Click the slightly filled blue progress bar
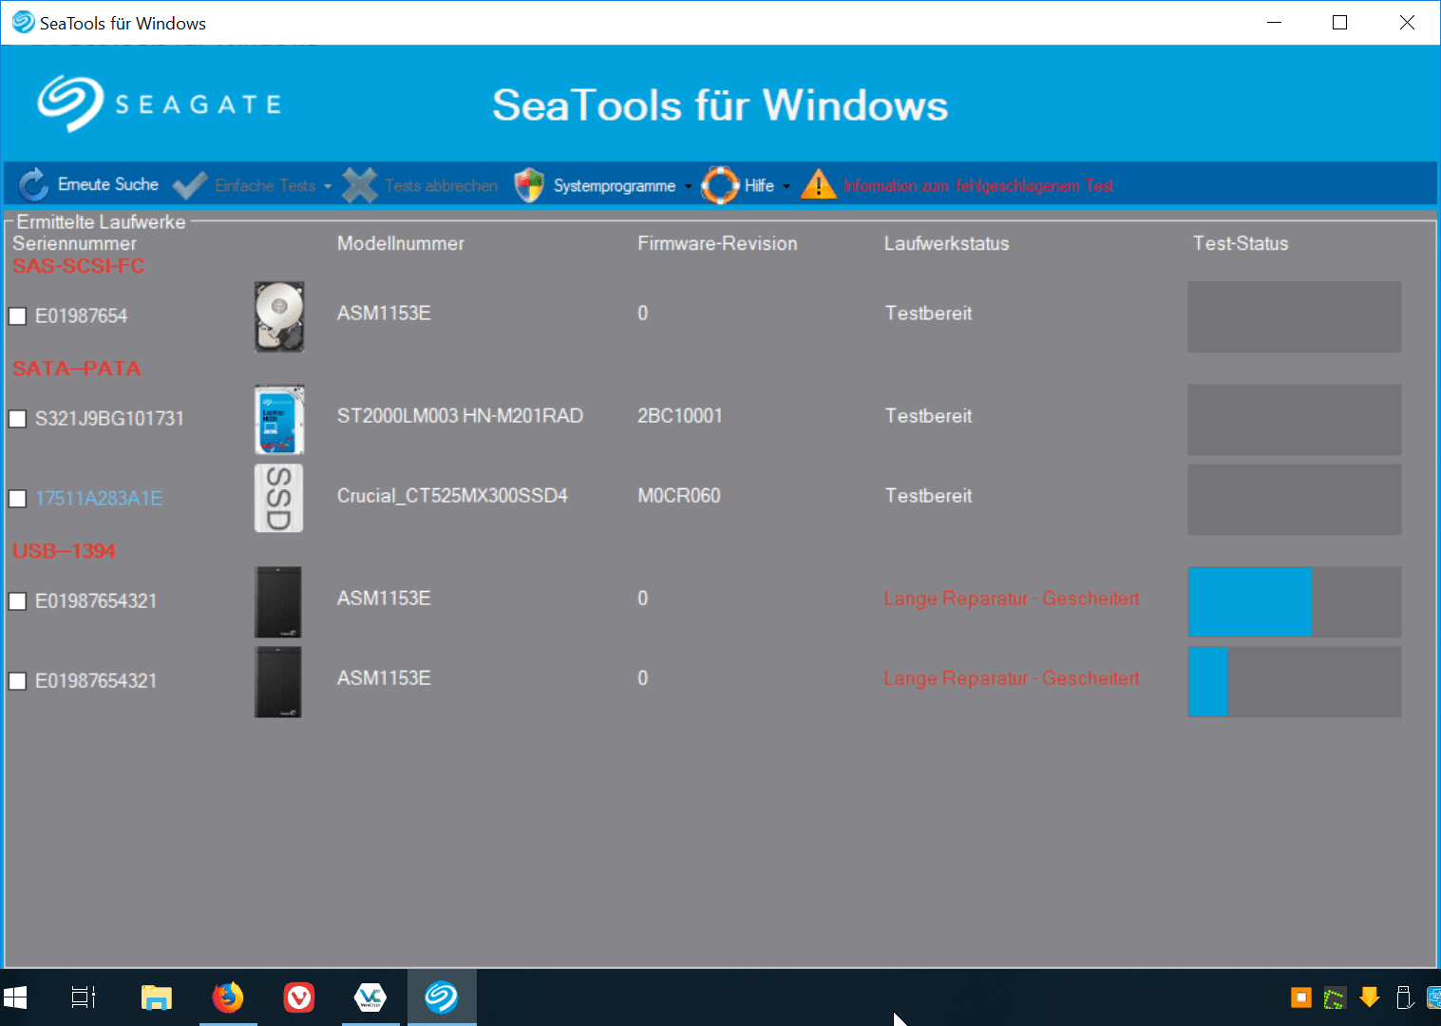This screenshot has height=1026, width=1441. [1295, 681]
